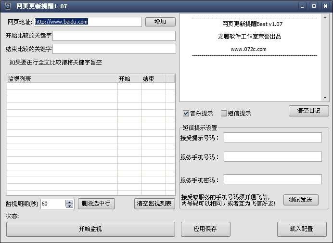This screenshot has width=333, height=243.
Task: Click the 开始 column header
Action: pyautogui.click(x=129, y=79)
